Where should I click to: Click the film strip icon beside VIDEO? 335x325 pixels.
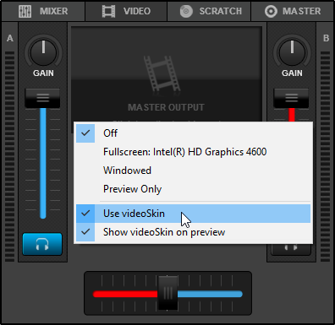coord(108,11)
